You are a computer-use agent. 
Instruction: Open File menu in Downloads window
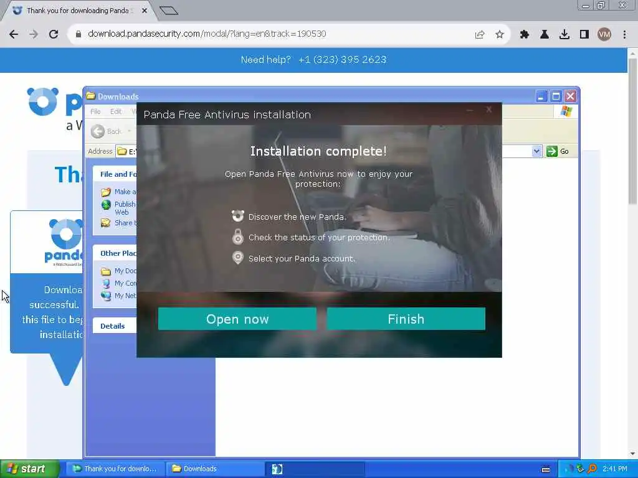point(95,111)
